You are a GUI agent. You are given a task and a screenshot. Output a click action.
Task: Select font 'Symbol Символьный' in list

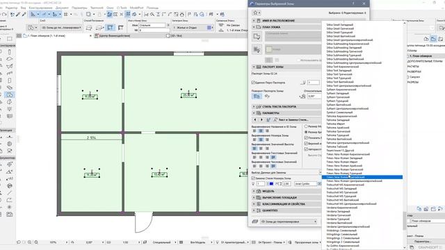[x=339, y=112]
